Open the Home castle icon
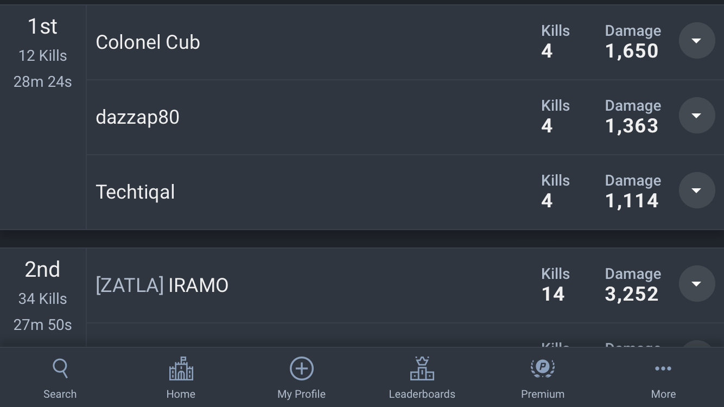 (181, 368)
